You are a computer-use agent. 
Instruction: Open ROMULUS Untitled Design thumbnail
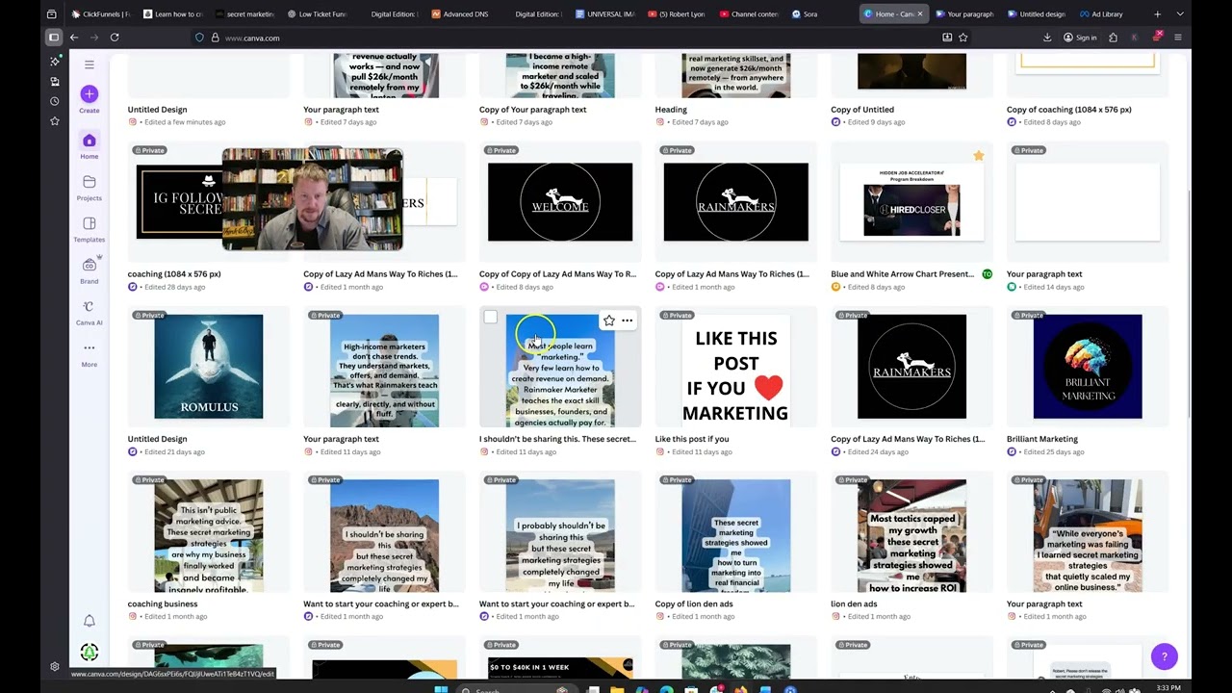click(x=208, y=367)
